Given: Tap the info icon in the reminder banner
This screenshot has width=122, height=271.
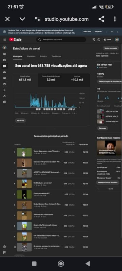Looking at the screenshot, I should coord(4,32).
